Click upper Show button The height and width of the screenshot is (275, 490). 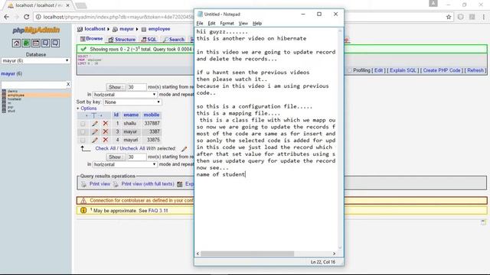pos(115,87)
